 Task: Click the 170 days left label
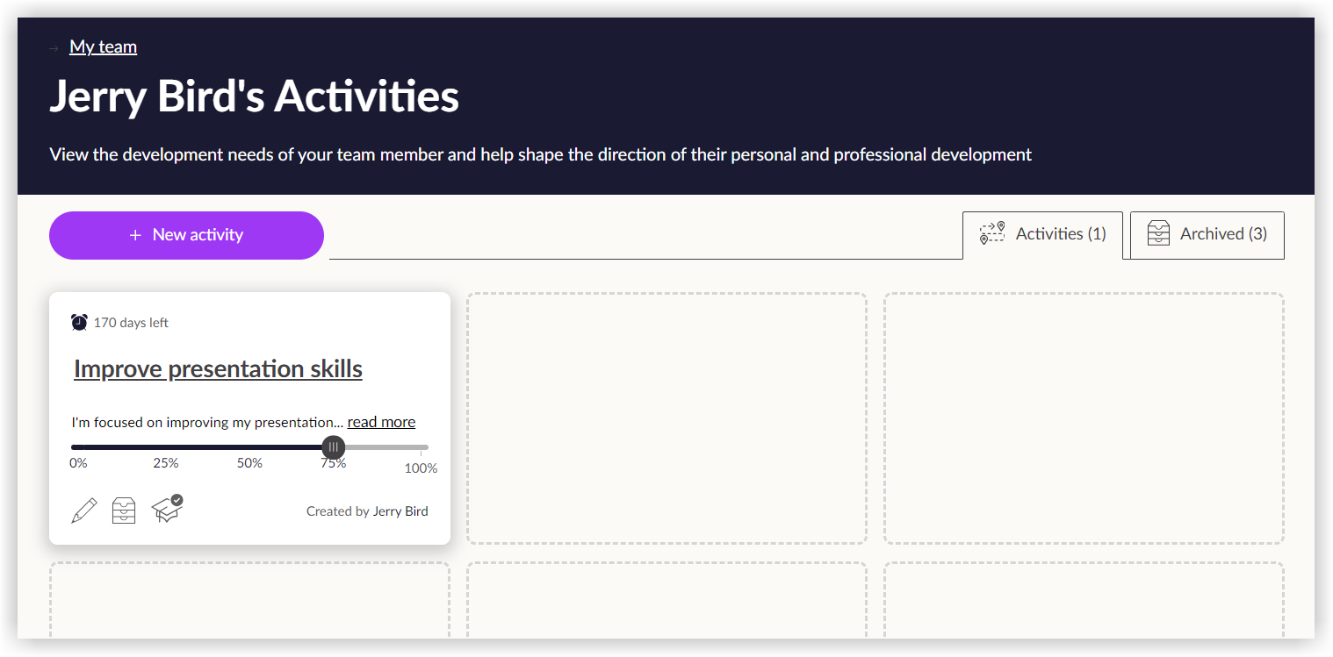(131, 323)
